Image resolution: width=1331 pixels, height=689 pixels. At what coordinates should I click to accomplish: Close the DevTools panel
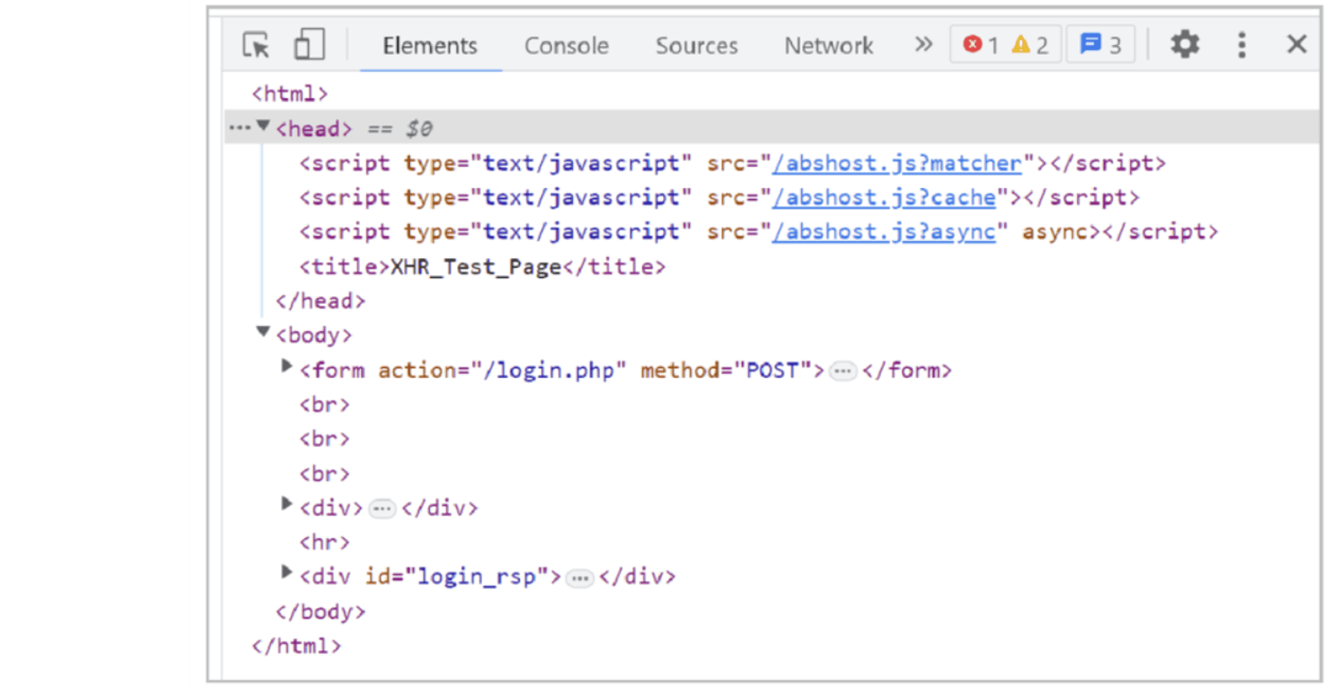tap(1296, 44)
